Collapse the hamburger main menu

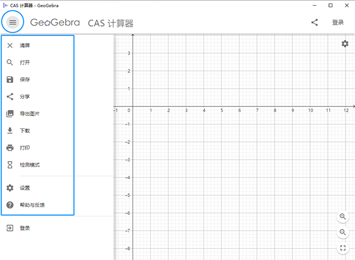[13, 23]
